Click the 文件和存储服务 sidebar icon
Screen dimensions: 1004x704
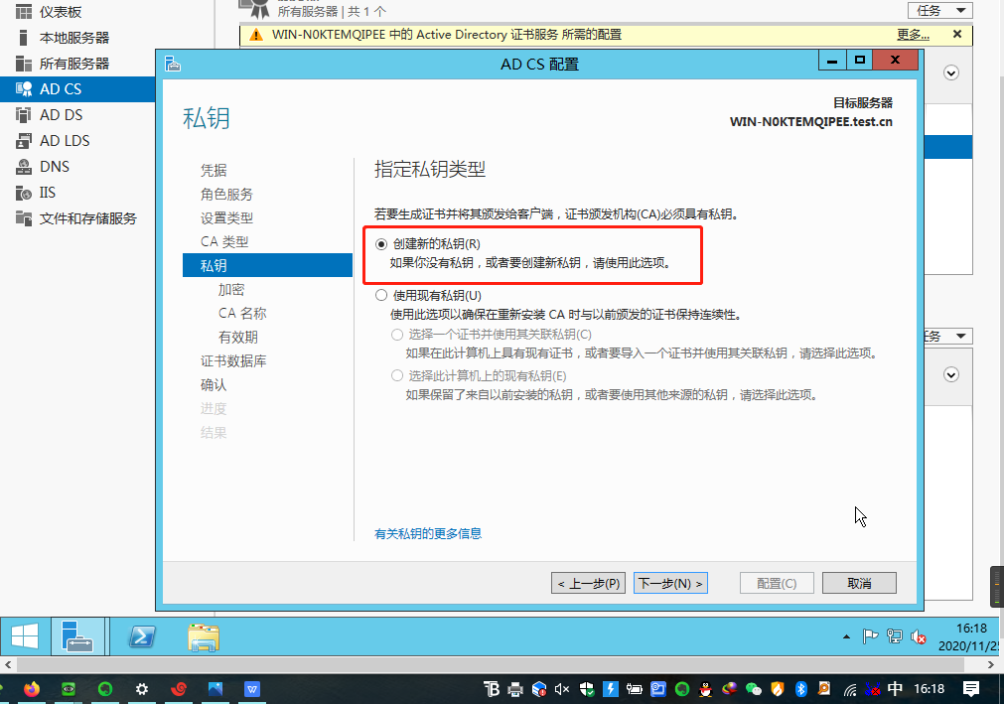[x=24, y=218]
